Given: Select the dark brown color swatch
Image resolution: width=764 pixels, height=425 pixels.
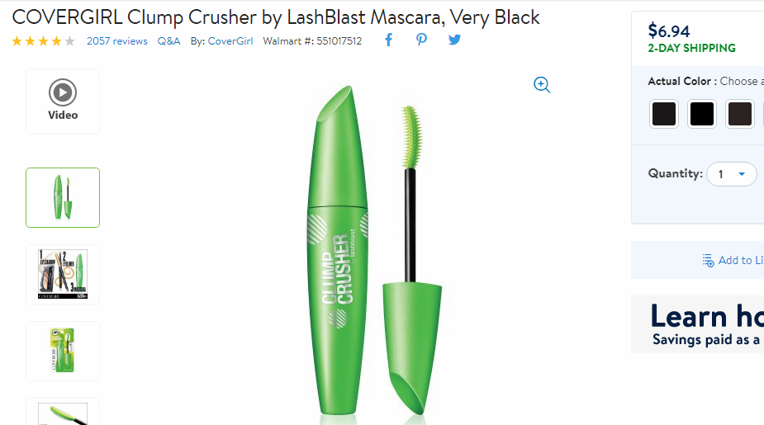Looking at the screenshot, I should click(740, 114).
